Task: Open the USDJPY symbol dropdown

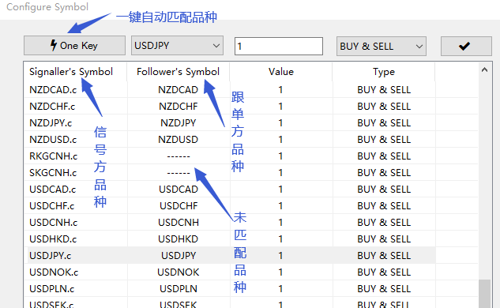Action: (177, 46)
